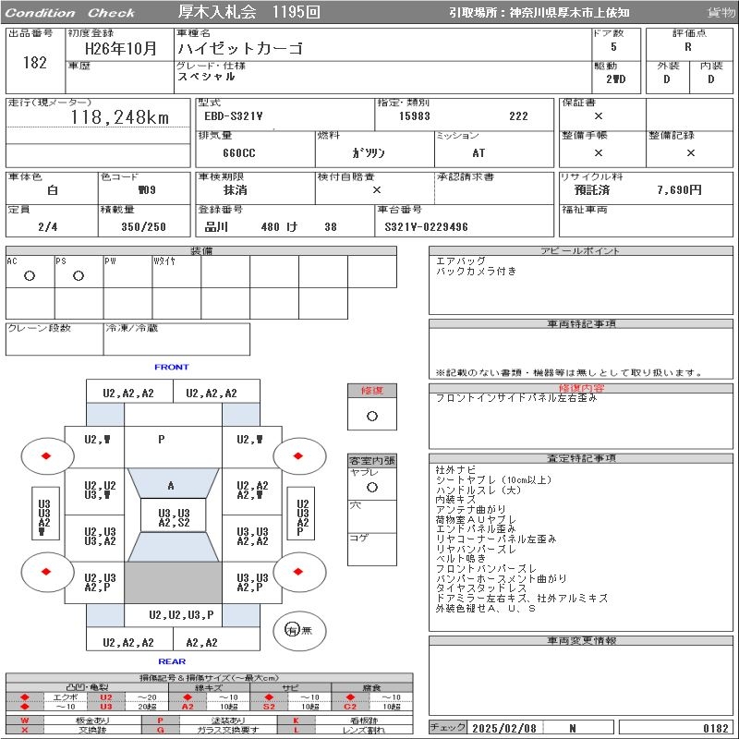Toggle the ヤブレ interior tear circle

click(x=371, y=486)
